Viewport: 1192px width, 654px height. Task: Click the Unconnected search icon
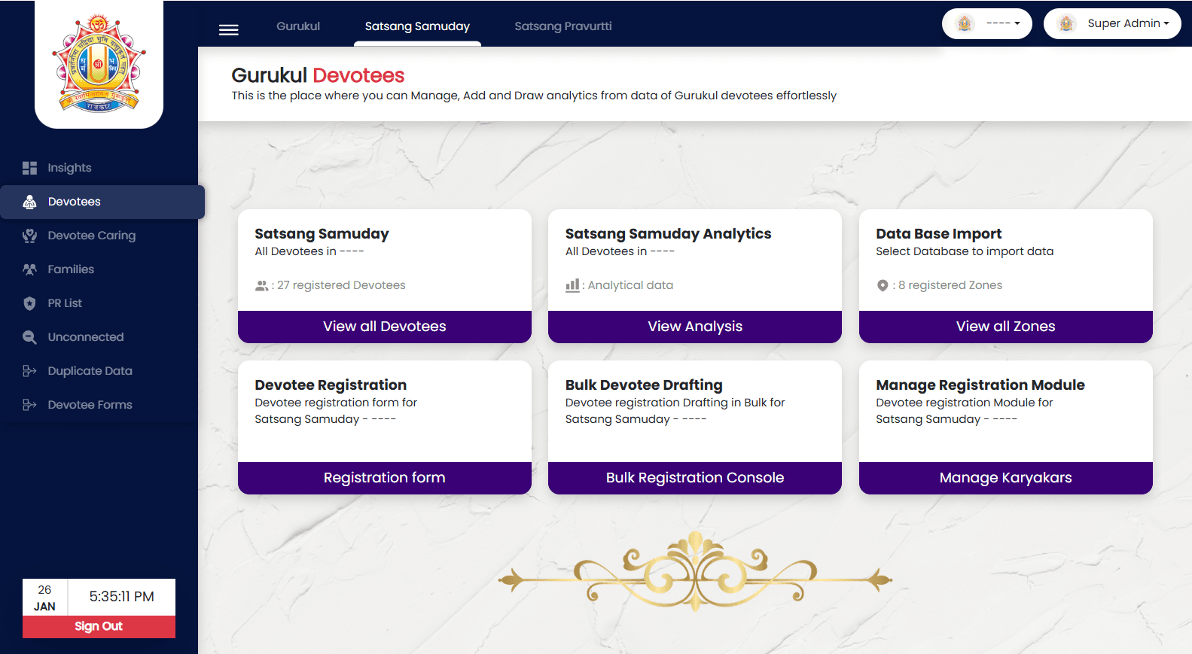pos(29,337)
